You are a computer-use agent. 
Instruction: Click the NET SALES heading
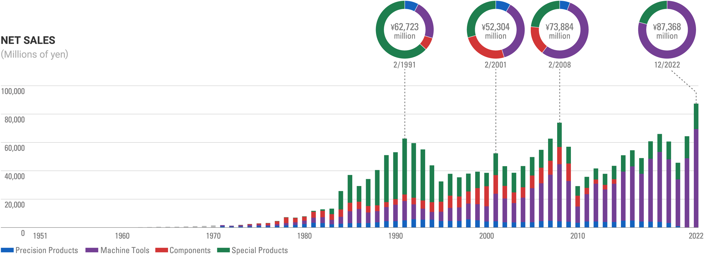tap(28, 40)
